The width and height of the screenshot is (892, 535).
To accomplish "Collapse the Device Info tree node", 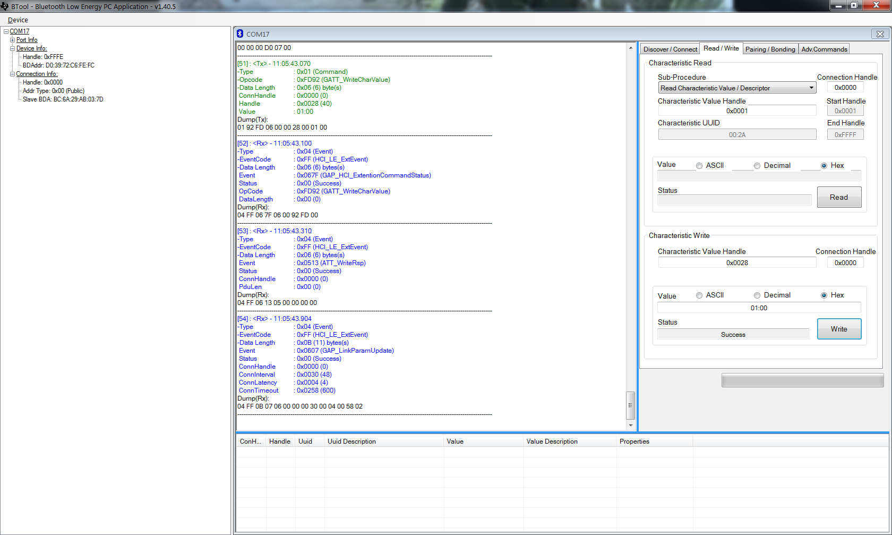I will coord(12,48).
